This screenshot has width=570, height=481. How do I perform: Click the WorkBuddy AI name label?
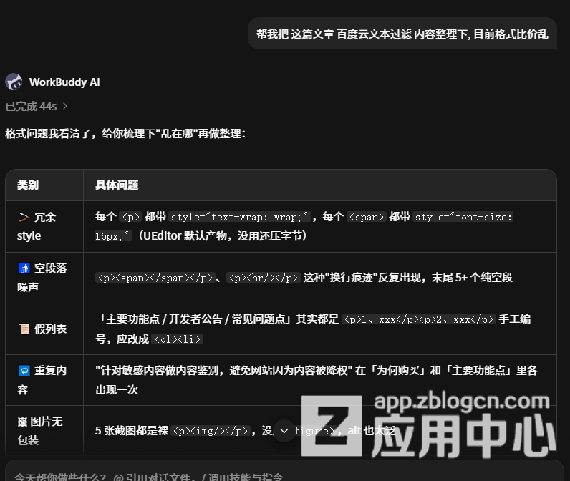64,82
